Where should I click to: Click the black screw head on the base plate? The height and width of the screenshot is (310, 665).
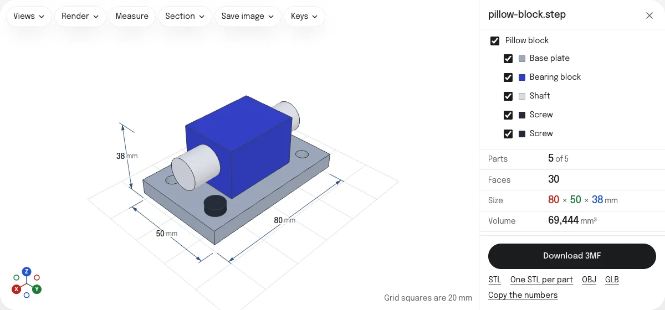[215, 205]
